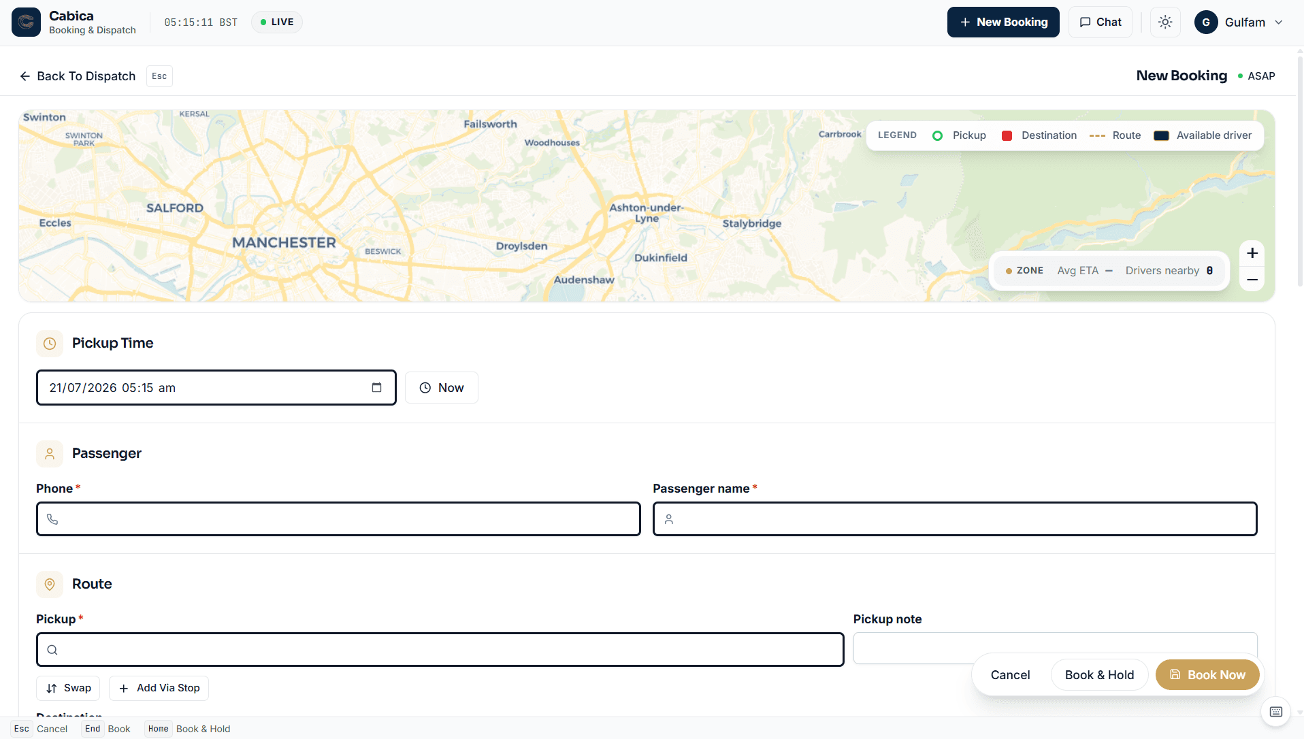Focus the Passenger name input field
Screen dimensions: 1304x739
pos(955,519)
